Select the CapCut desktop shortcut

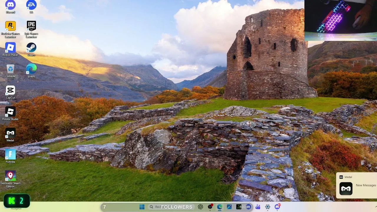[x=10, y=92]
